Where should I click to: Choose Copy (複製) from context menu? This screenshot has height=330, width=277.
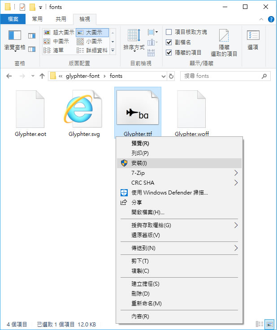click(179, 271)
